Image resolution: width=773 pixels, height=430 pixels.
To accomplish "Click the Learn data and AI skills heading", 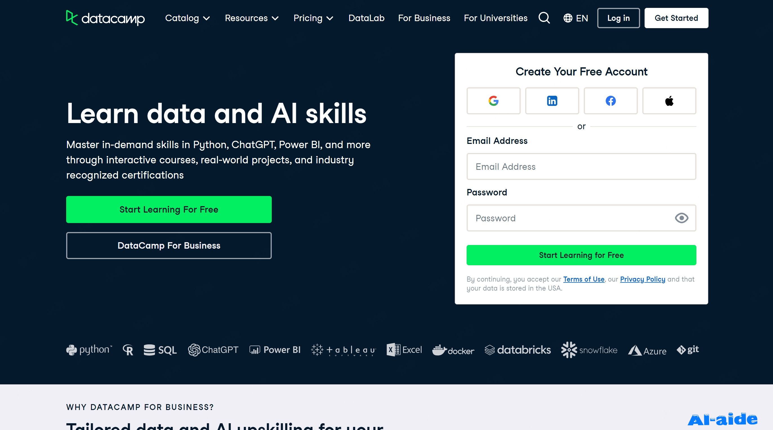I will click(x=216, y=113).
